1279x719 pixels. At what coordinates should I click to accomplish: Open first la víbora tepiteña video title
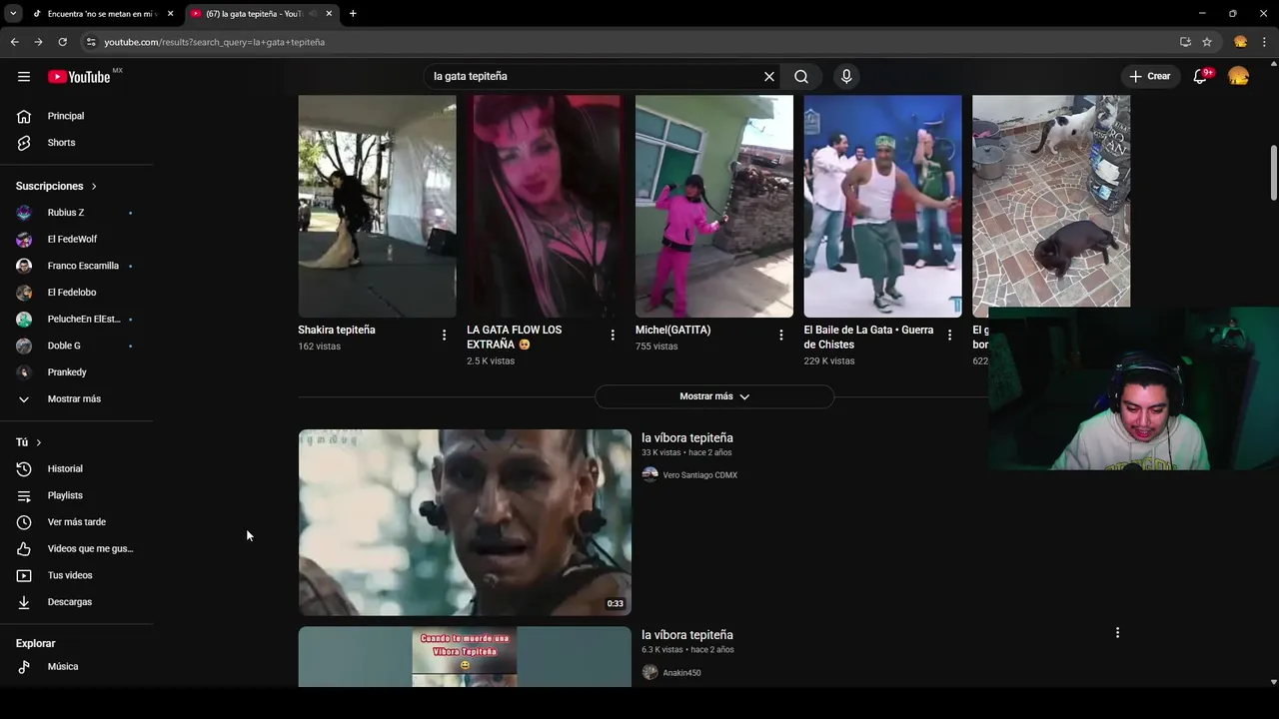pos(687,438)
